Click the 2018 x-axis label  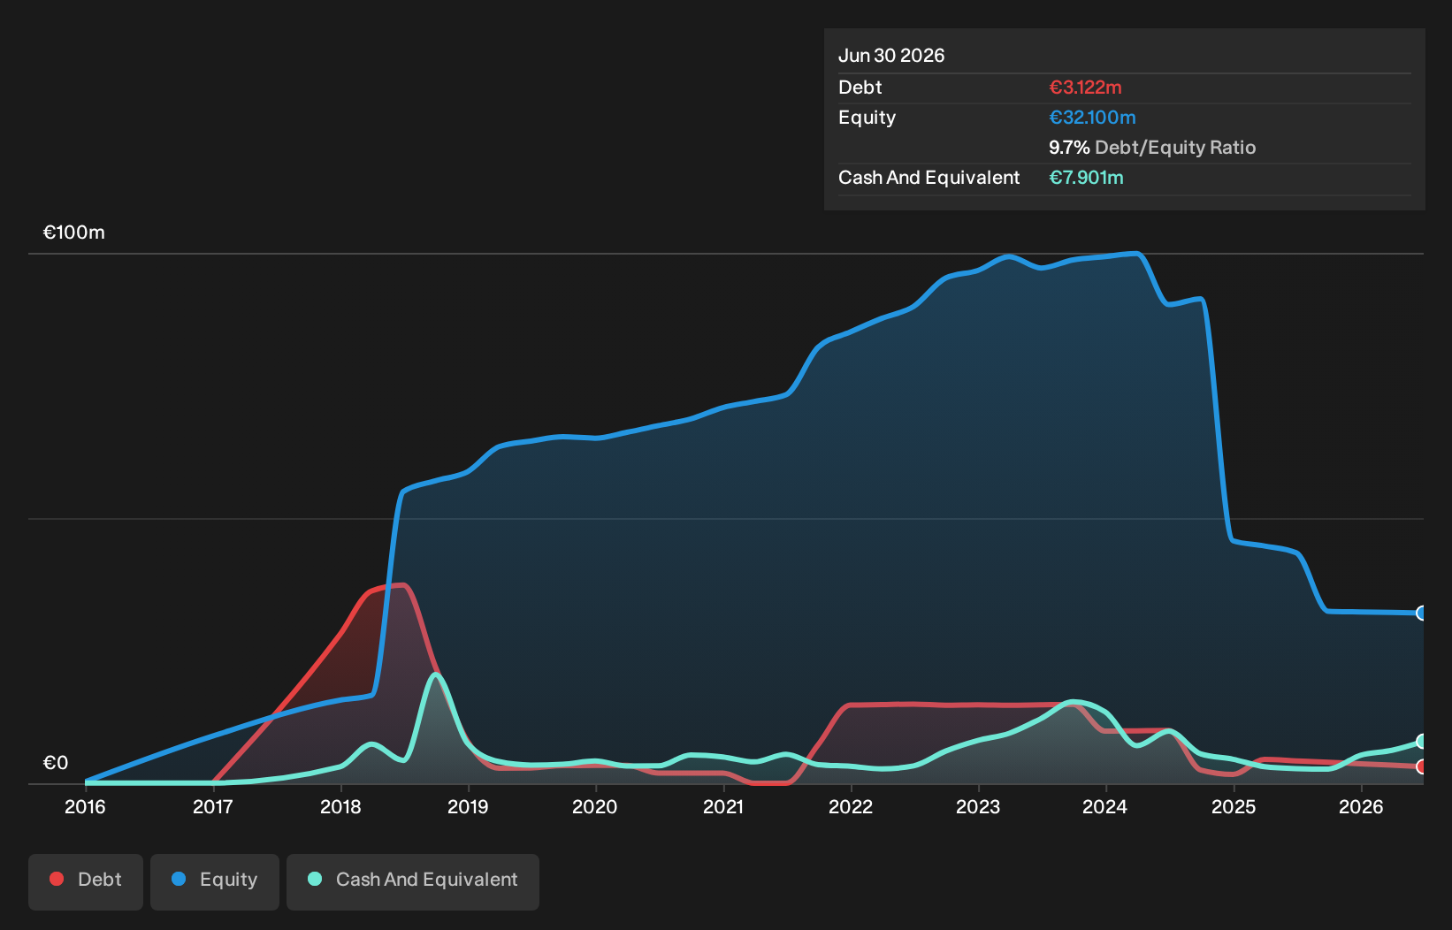pos(340,806)
